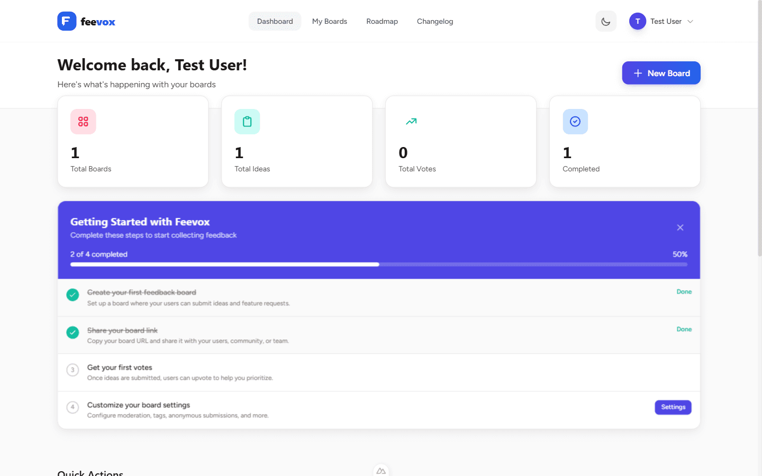Go to My Boards
Image resolution: width=762 pixels, height=476 pixels.
(x=330, y=21)
